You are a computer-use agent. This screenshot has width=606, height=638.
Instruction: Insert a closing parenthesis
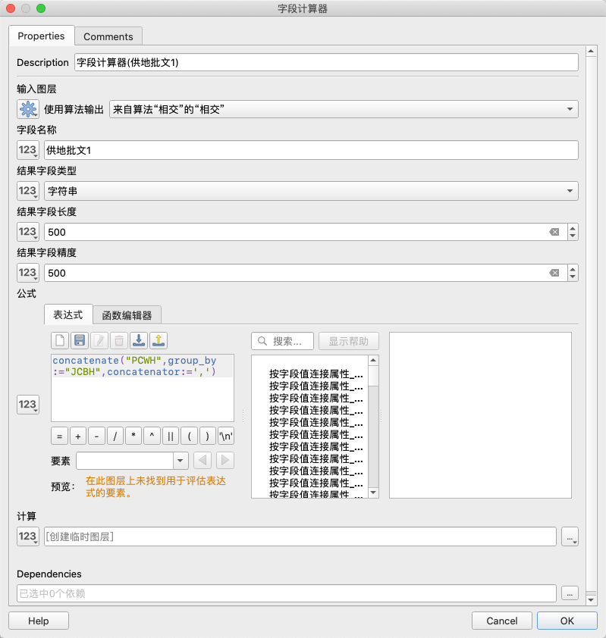point(207,436)
